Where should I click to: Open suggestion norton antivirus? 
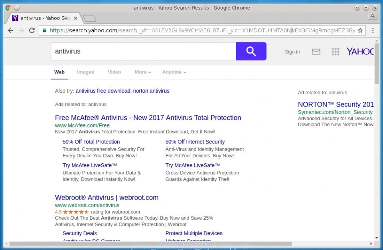tap(151, 91)
